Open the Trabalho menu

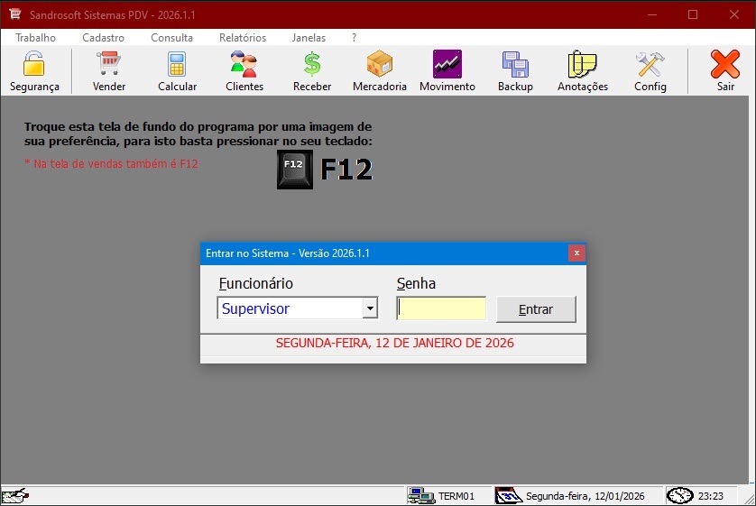pyautogui.click(x=35, y=38)
